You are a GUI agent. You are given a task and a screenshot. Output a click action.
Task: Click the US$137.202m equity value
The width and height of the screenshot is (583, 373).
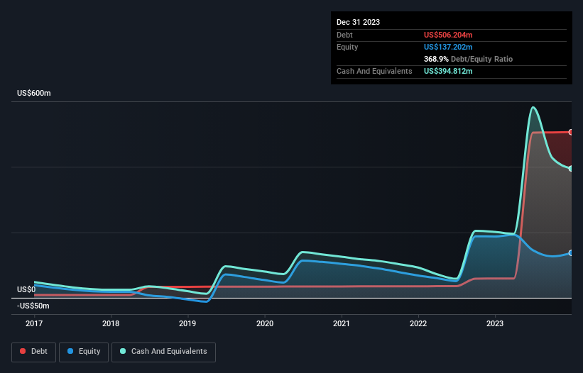(448, 47)
